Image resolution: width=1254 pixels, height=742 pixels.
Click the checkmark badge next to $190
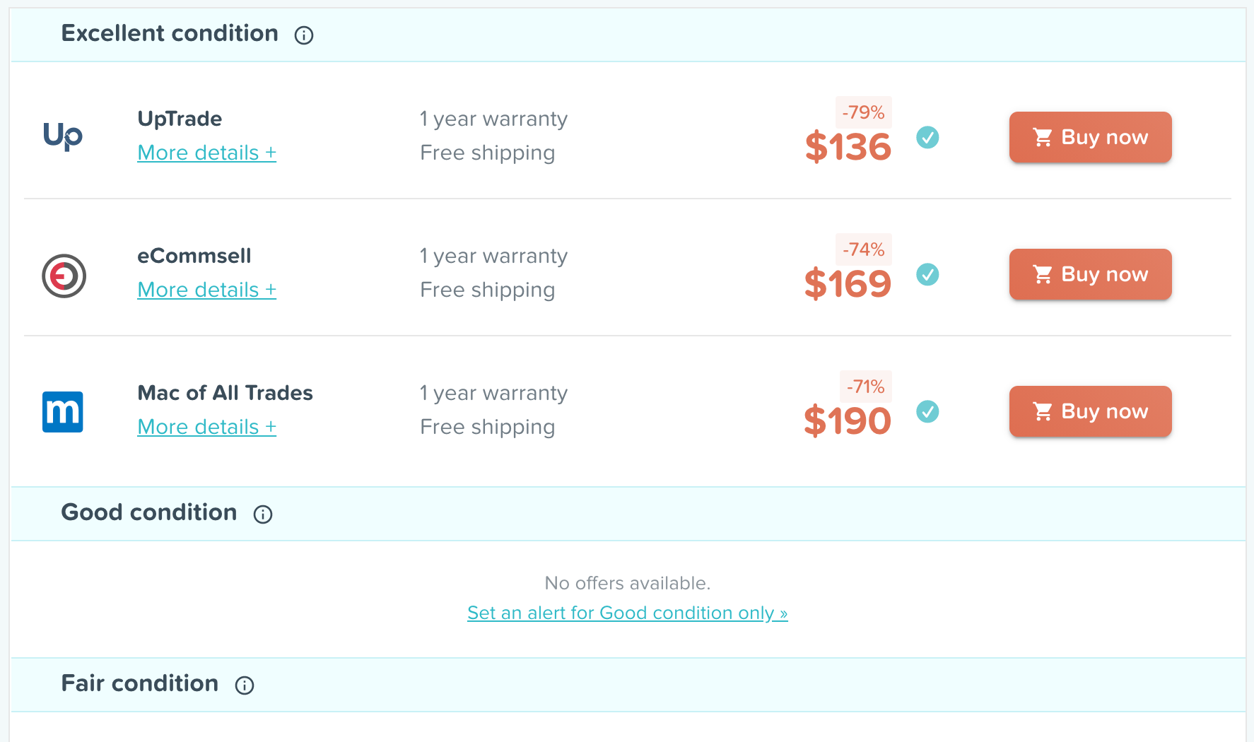tap(927, 412)
